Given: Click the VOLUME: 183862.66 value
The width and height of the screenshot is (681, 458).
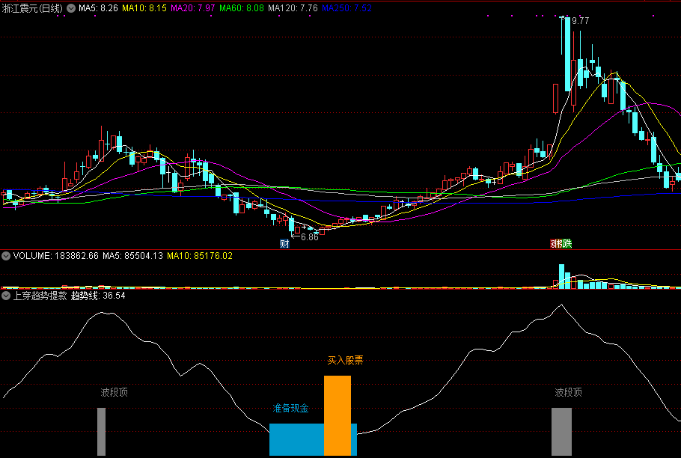Looking at the screenshot, I should [56, 256].
